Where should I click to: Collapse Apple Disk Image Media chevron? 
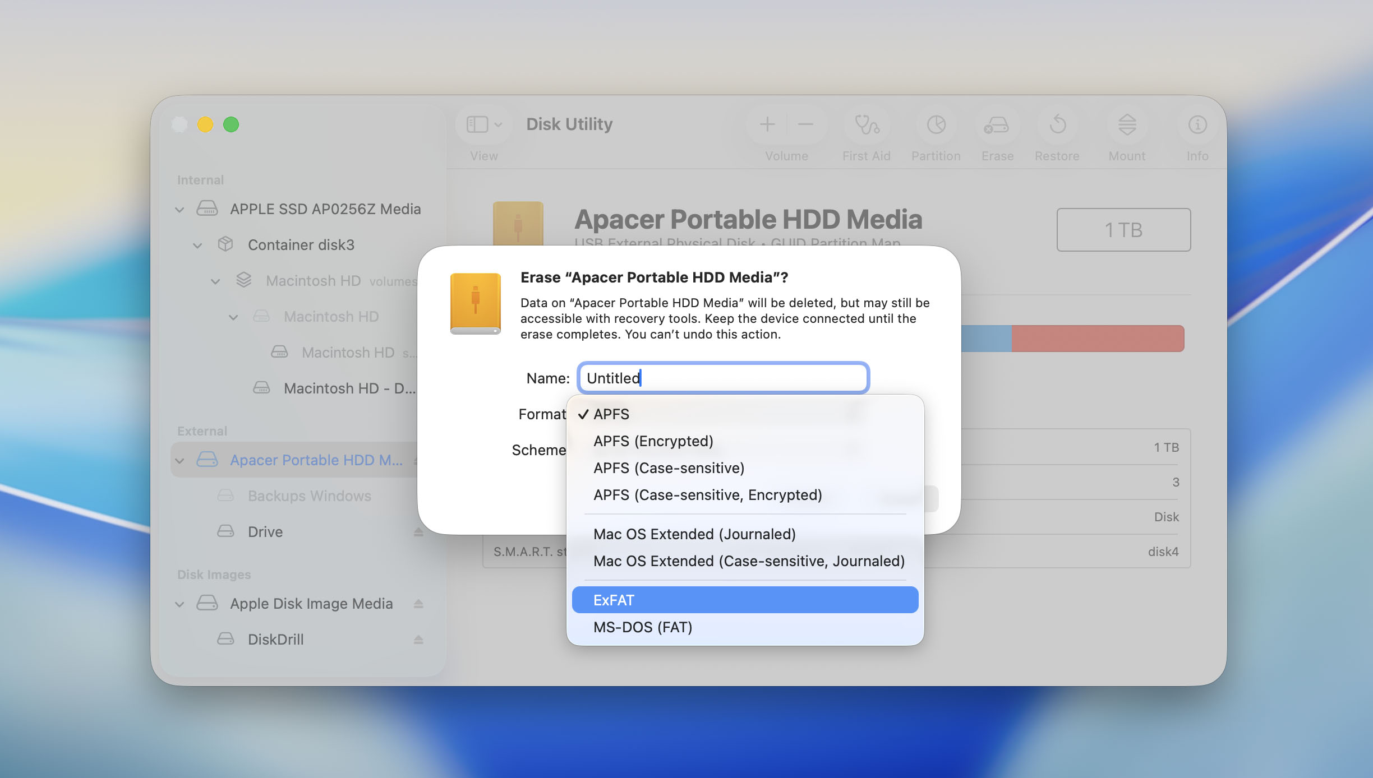pyautogui.click(x=179, y=604)
